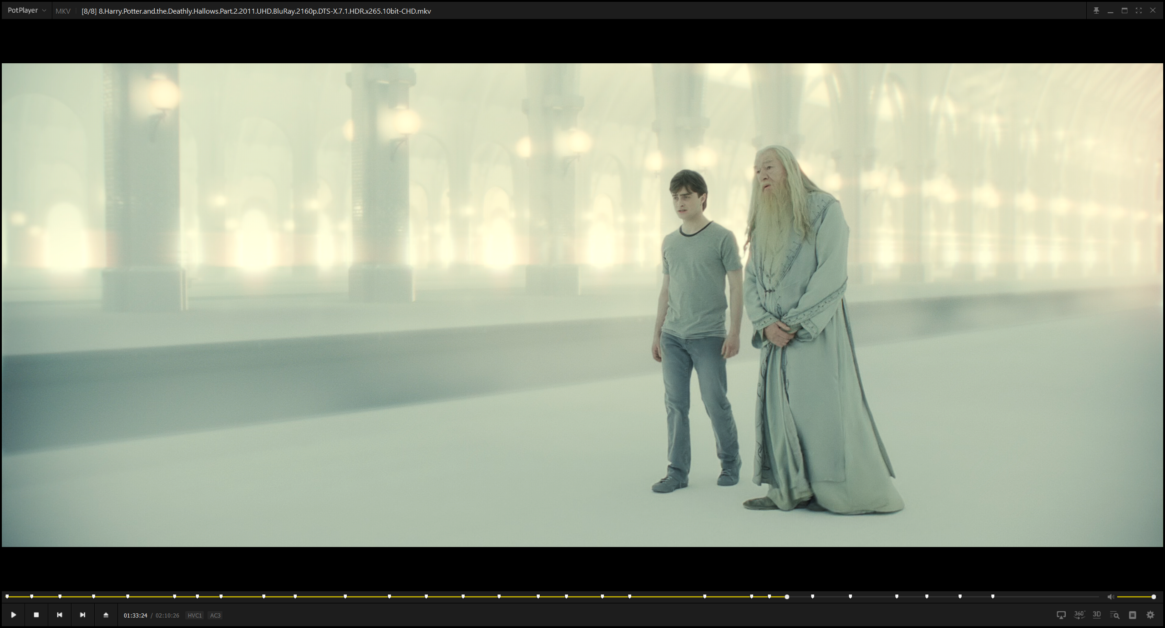The width and height of the screenshot is (1165, 628).
Task: Stop the video playback
Action: [36, 615]
